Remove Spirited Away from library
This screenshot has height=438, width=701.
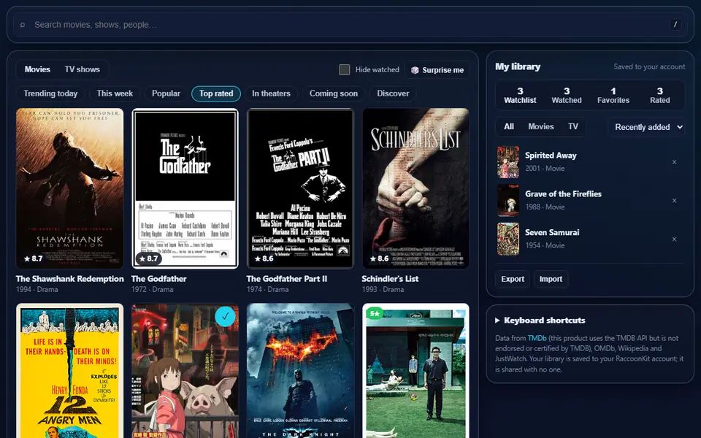pyautogui.click(x=674, y=162)
